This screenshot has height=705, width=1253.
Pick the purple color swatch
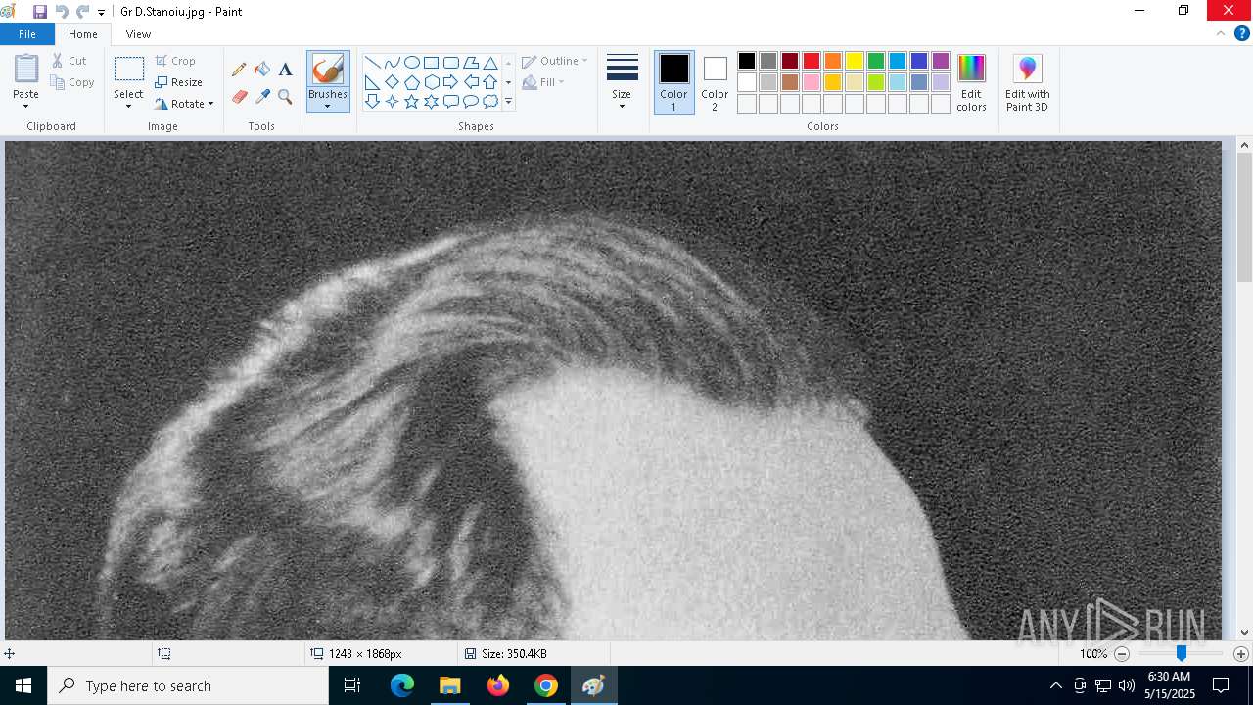[x=941, y=61]
